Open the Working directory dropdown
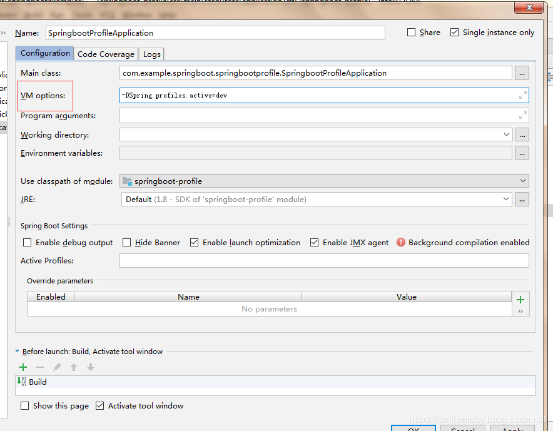 tap(507, 134)
